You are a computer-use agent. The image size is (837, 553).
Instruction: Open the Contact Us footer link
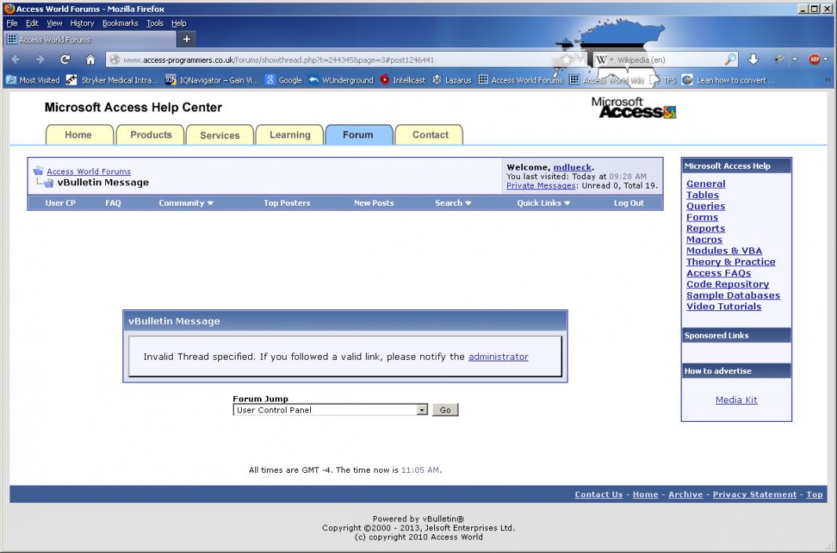(598, 494)
